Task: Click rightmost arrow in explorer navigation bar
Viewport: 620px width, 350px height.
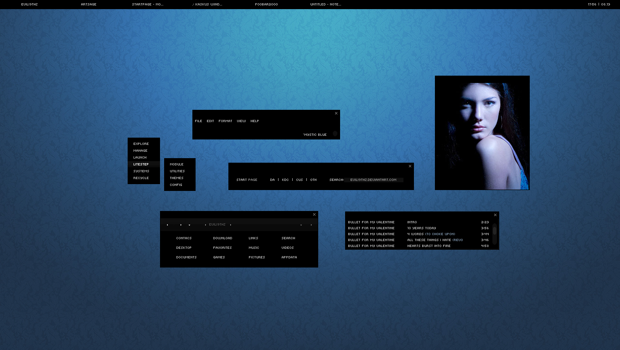Action: pyautogui.click(x=311, y=225)
